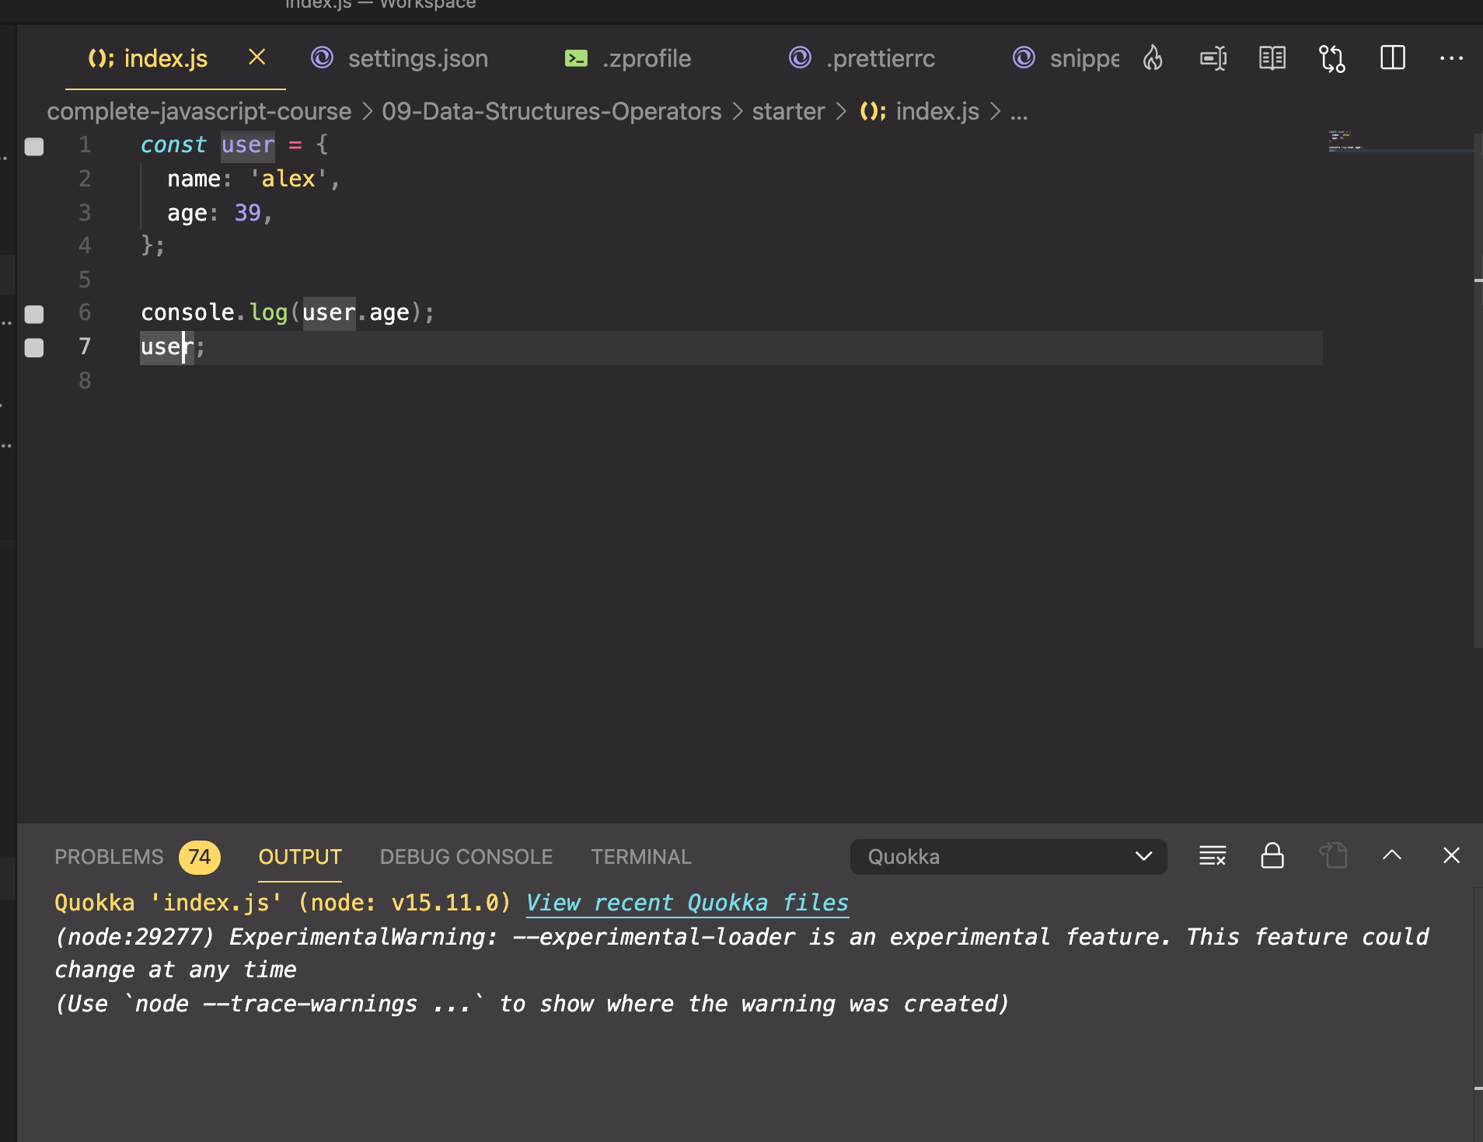Open the book icon in the editor title bar
This screenshot has height=1142, width=1483.
tap(1273, 57)
